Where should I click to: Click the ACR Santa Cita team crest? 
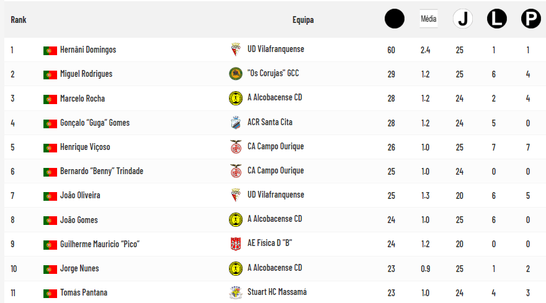(x=236, y=123)
